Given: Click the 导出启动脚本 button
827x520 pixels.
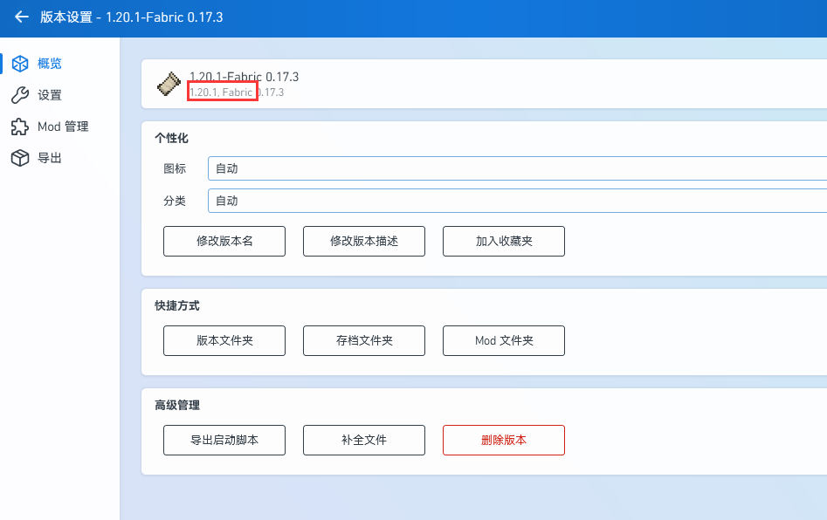Looking at the screenshot, I should point(224,440).
